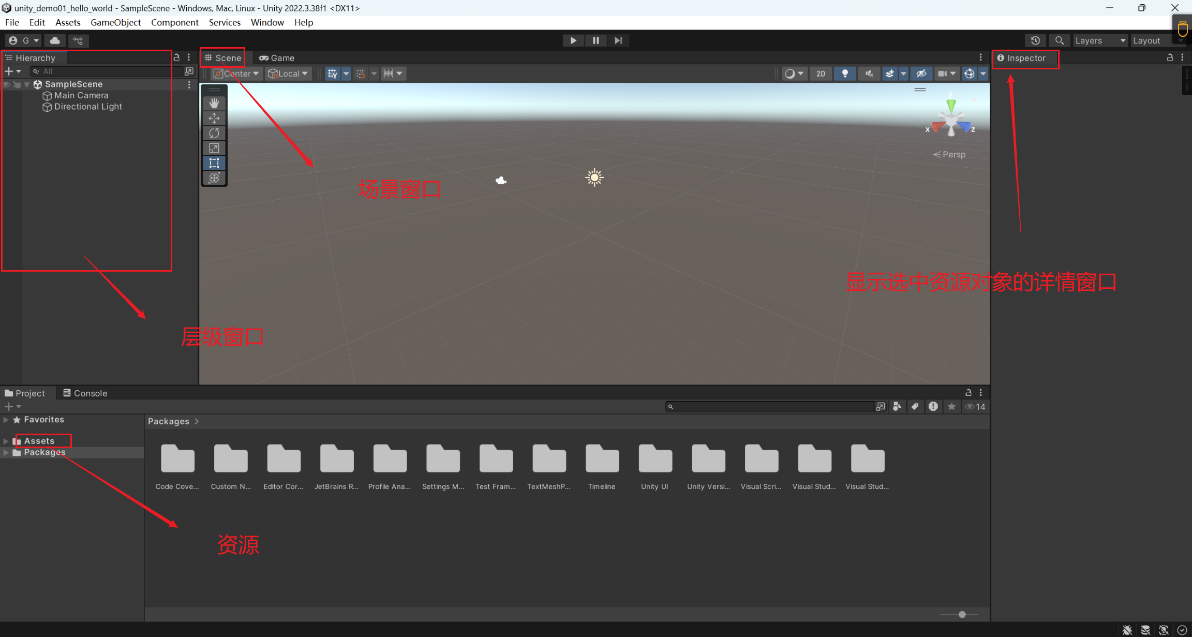The image size is (1192, 637).
Task: Click the Packages breadcrumb
Action: 169,421
